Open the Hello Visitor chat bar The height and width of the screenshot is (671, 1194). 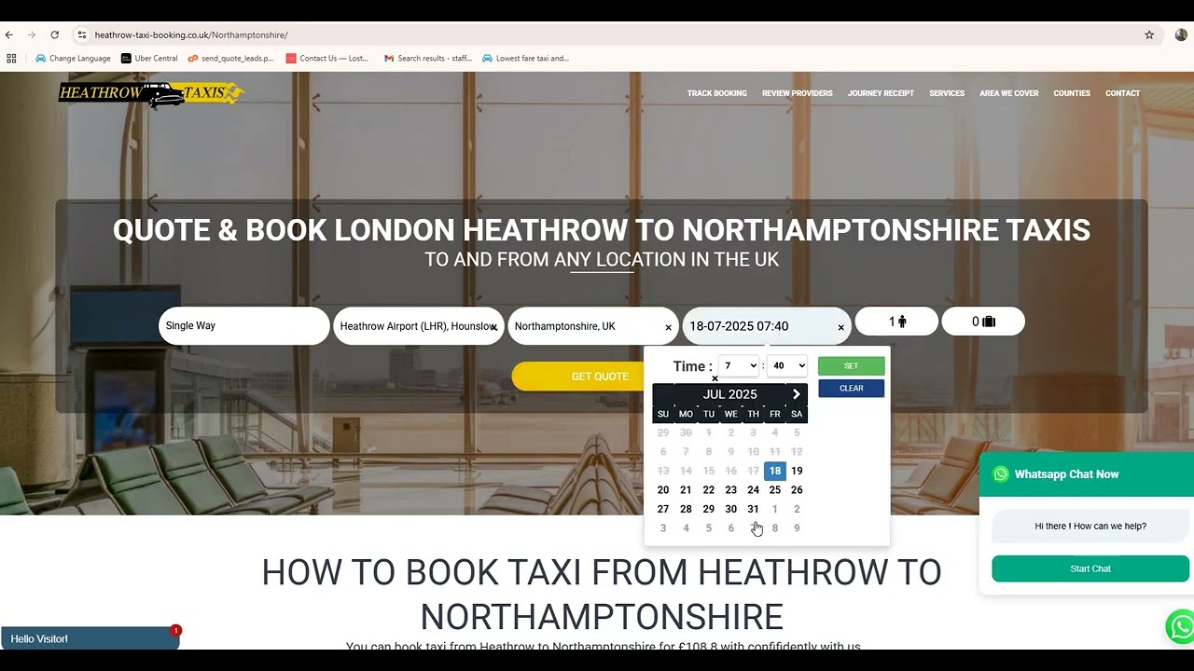pyautogui.click(x=90, y=638)
